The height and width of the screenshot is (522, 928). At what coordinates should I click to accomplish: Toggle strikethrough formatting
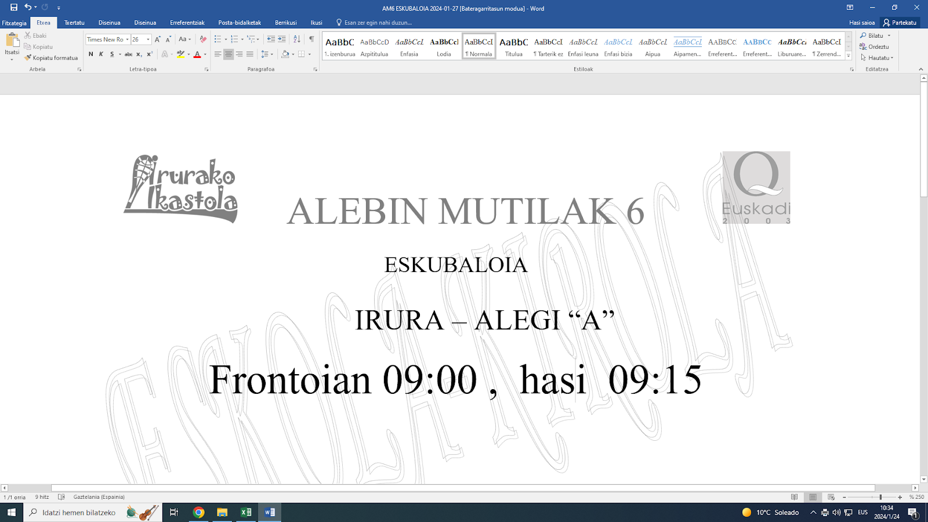tap(129, 55)
